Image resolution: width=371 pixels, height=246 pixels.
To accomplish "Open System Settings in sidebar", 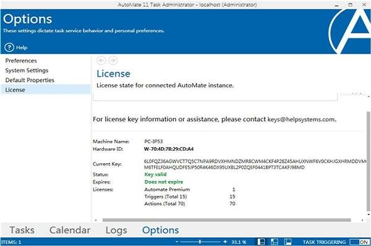I will click(27, 70).
